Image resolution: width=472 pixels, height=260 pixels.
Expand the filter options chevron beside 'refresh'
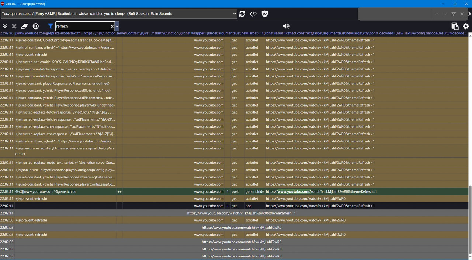117,26
